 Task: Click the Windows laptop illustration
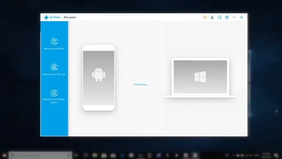(x=200, y=78)
